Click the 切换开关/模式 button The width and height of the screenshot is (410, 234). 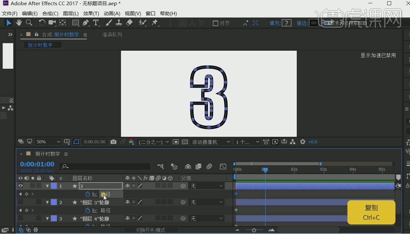pos(150,230)
